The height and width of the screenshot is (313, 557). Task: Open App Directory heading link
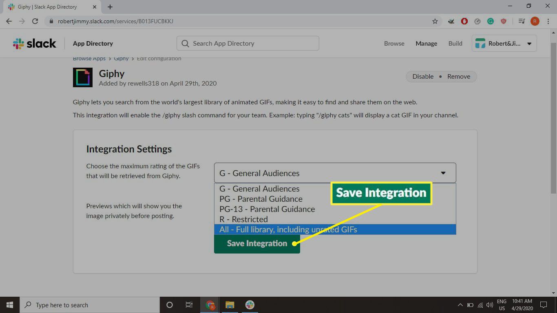[93, 44]
